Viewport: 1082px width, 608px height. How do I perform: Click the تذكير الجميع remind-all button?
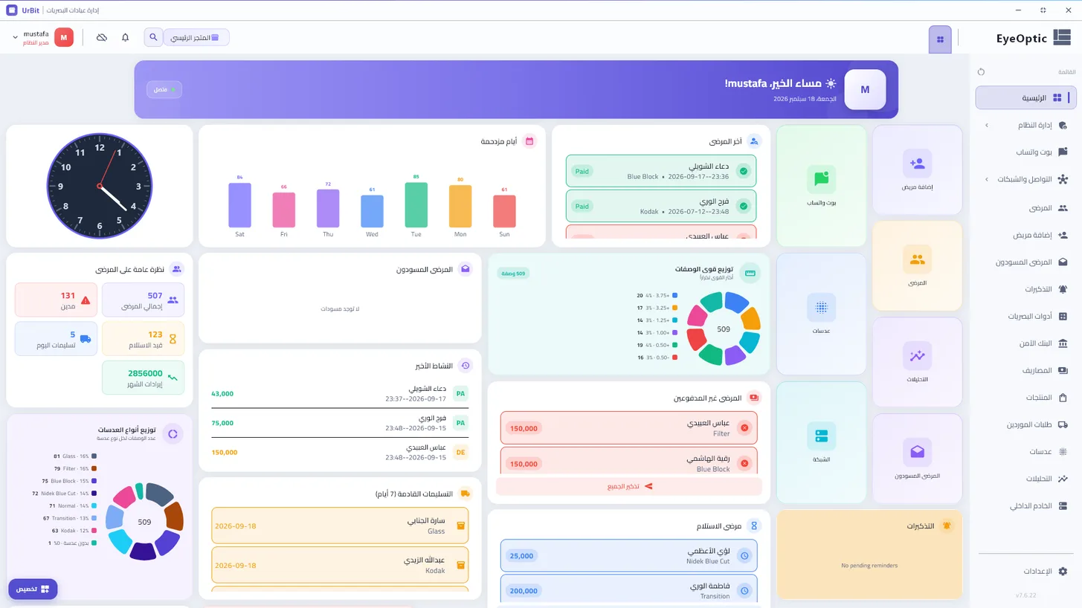pyautogui.click(x=629, y=486)
